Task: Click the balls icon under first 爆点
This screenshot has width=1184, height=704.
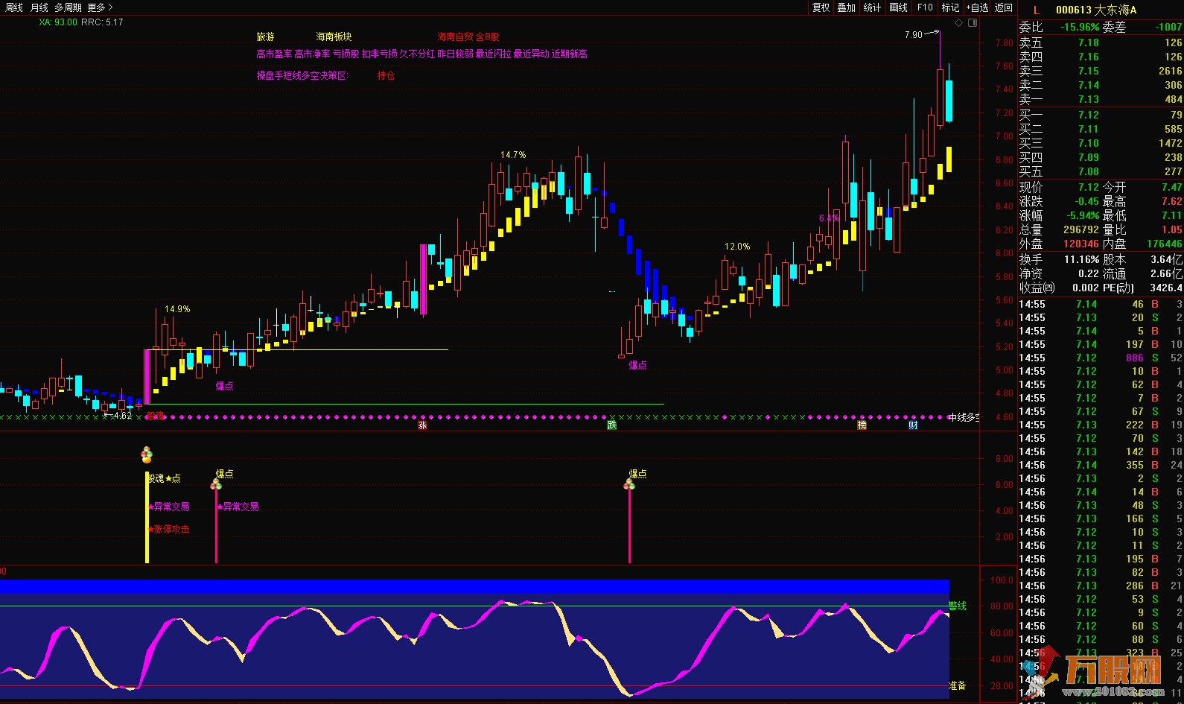Action: (x=216, y=484)
